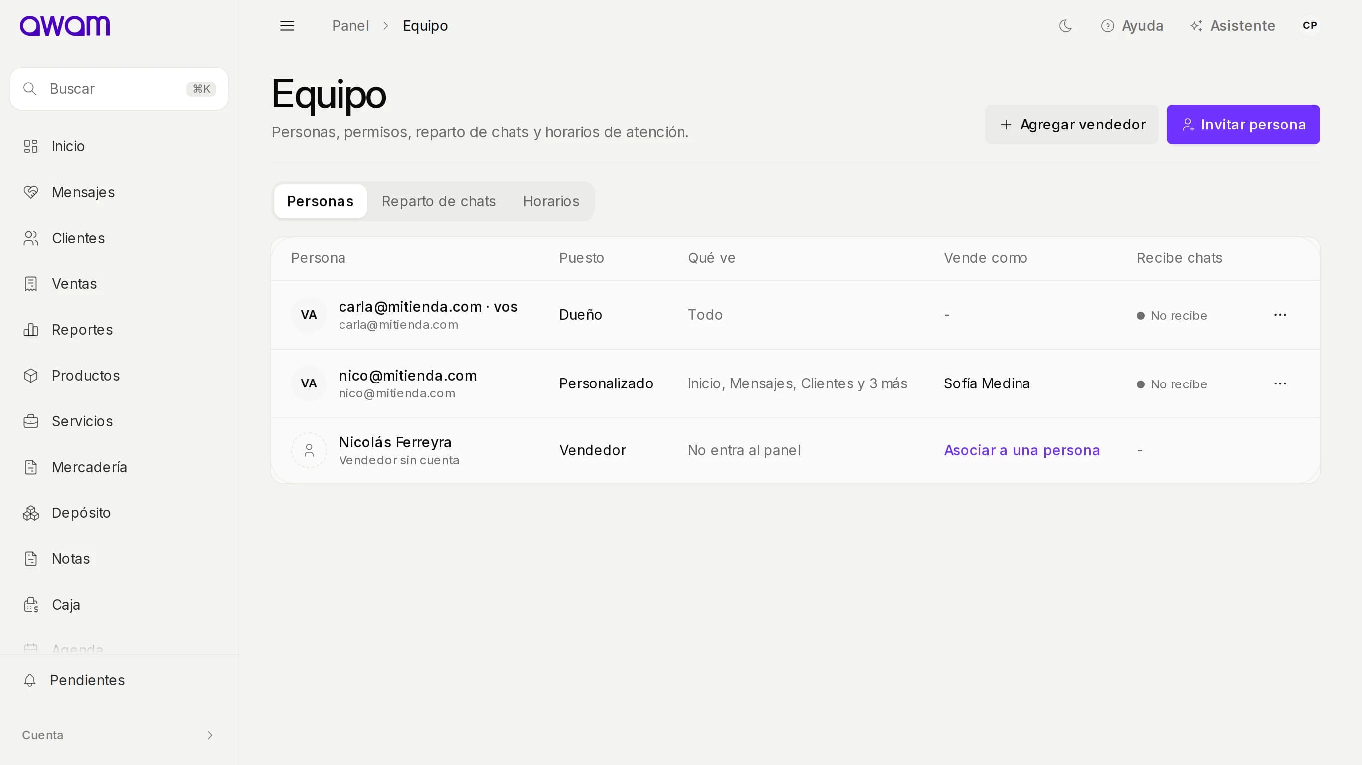Expand the Cuenta section chevron
The width and height of the screenshot is (1362, 765).
[x=210, y=736]
